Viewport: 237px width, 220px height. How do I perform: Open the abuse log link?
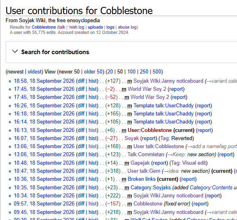click(127, 27)
